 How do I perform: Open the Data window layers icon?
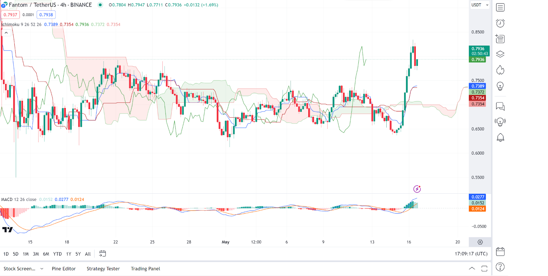(x=500, y=54)
